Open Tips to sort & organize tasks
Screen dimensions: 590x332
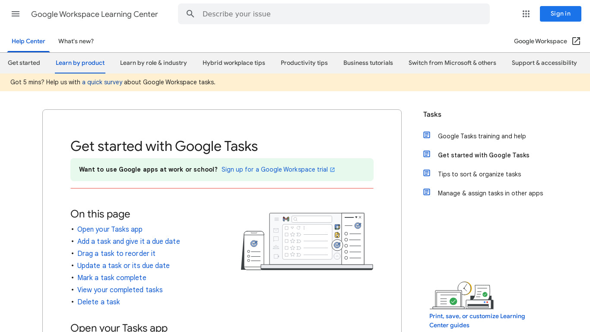(479, 174)
